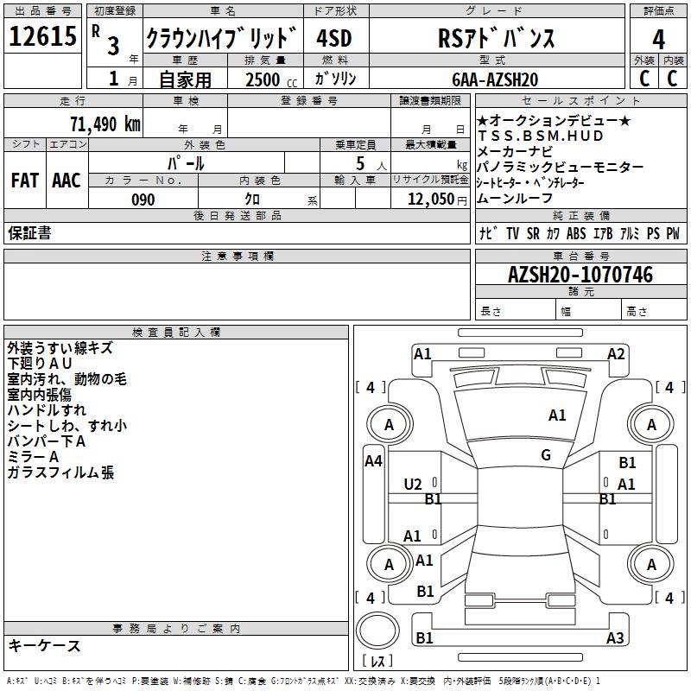
Task: Select sales point ムーンルーフ
Action: point(515,199)
